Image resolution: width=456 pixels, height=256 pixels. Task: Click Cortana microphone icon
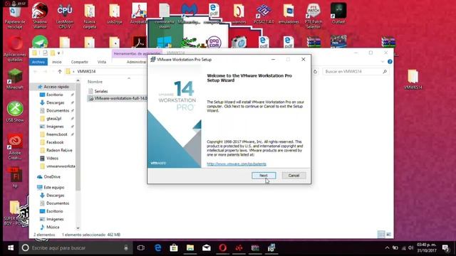coord(126,248)
